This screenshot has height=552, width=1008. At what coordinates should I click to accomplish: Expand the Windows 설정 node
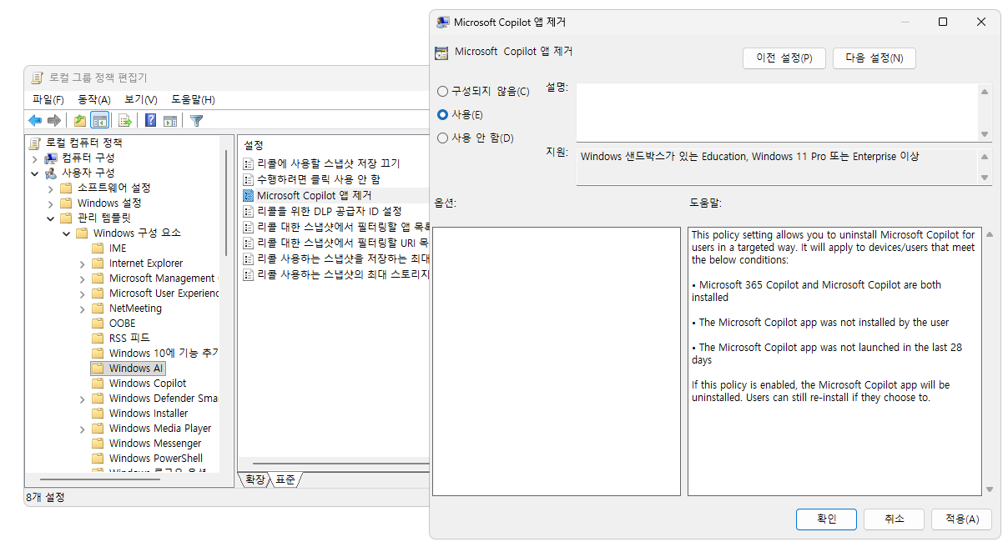pos(51,203)
